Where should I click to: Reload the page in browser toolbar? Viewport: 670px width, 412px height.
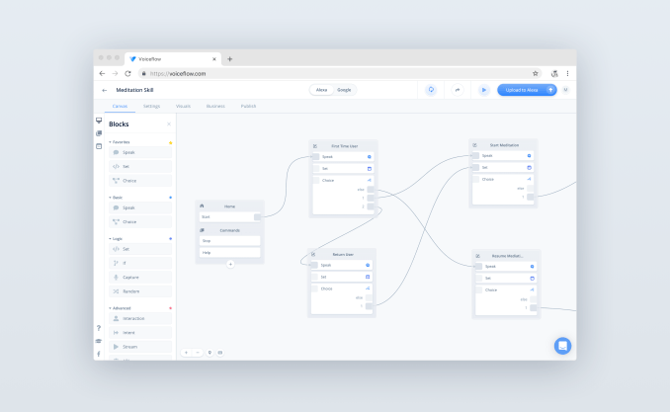(x=127, y=73)
